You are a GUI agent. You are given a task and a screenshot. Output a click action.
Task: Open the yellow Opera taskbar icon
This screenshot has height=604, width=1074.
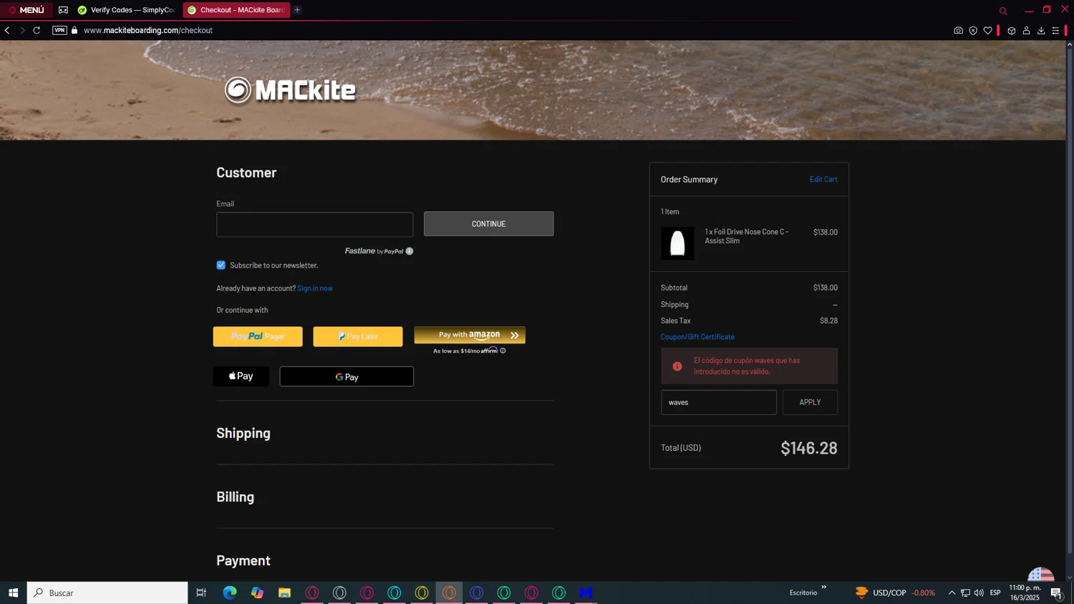tap(422, 593)
